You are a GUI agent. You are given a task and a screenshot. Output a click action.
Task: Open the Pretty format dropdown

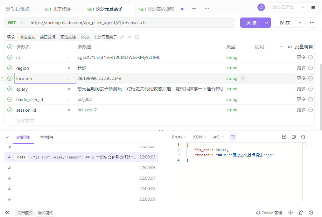point(179,137)
